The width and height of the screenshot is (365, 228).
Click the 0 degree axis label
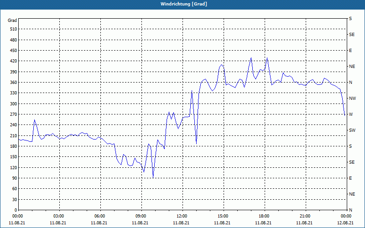[x=16, y=210]
